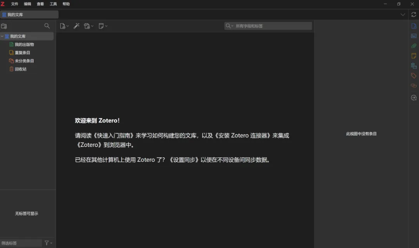Open the add attachment dropdown

pyautogui.click(x=88, y=26)
